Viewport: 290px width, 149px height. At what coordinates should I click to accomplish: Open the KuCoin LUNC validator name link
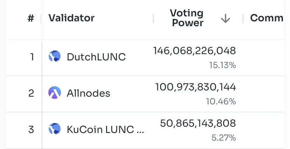(105, 129)
